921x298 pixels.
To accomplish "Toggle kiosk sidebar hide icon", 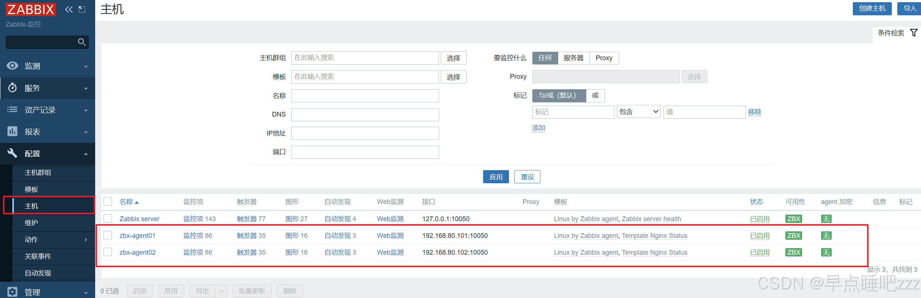I will 82,9.
